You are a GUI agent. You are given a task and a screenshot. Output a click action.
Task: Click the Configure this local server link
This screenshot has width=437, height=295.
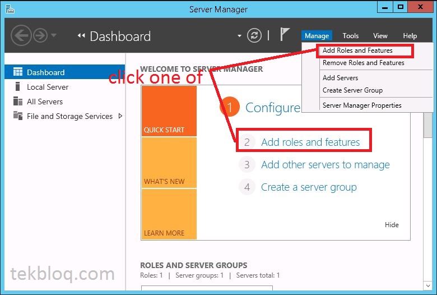[x=273, y=108]
